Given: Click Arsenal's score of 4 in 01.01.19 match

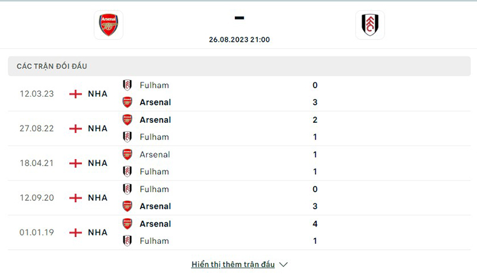Looking at the screenshot, I should [x=315, y=224].
